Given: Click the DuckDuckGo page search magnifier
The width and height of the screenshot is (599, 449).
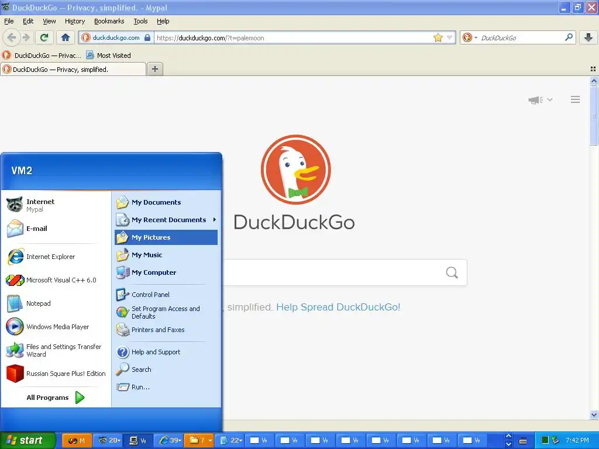Looking at the screenshot, I should 452,272.
